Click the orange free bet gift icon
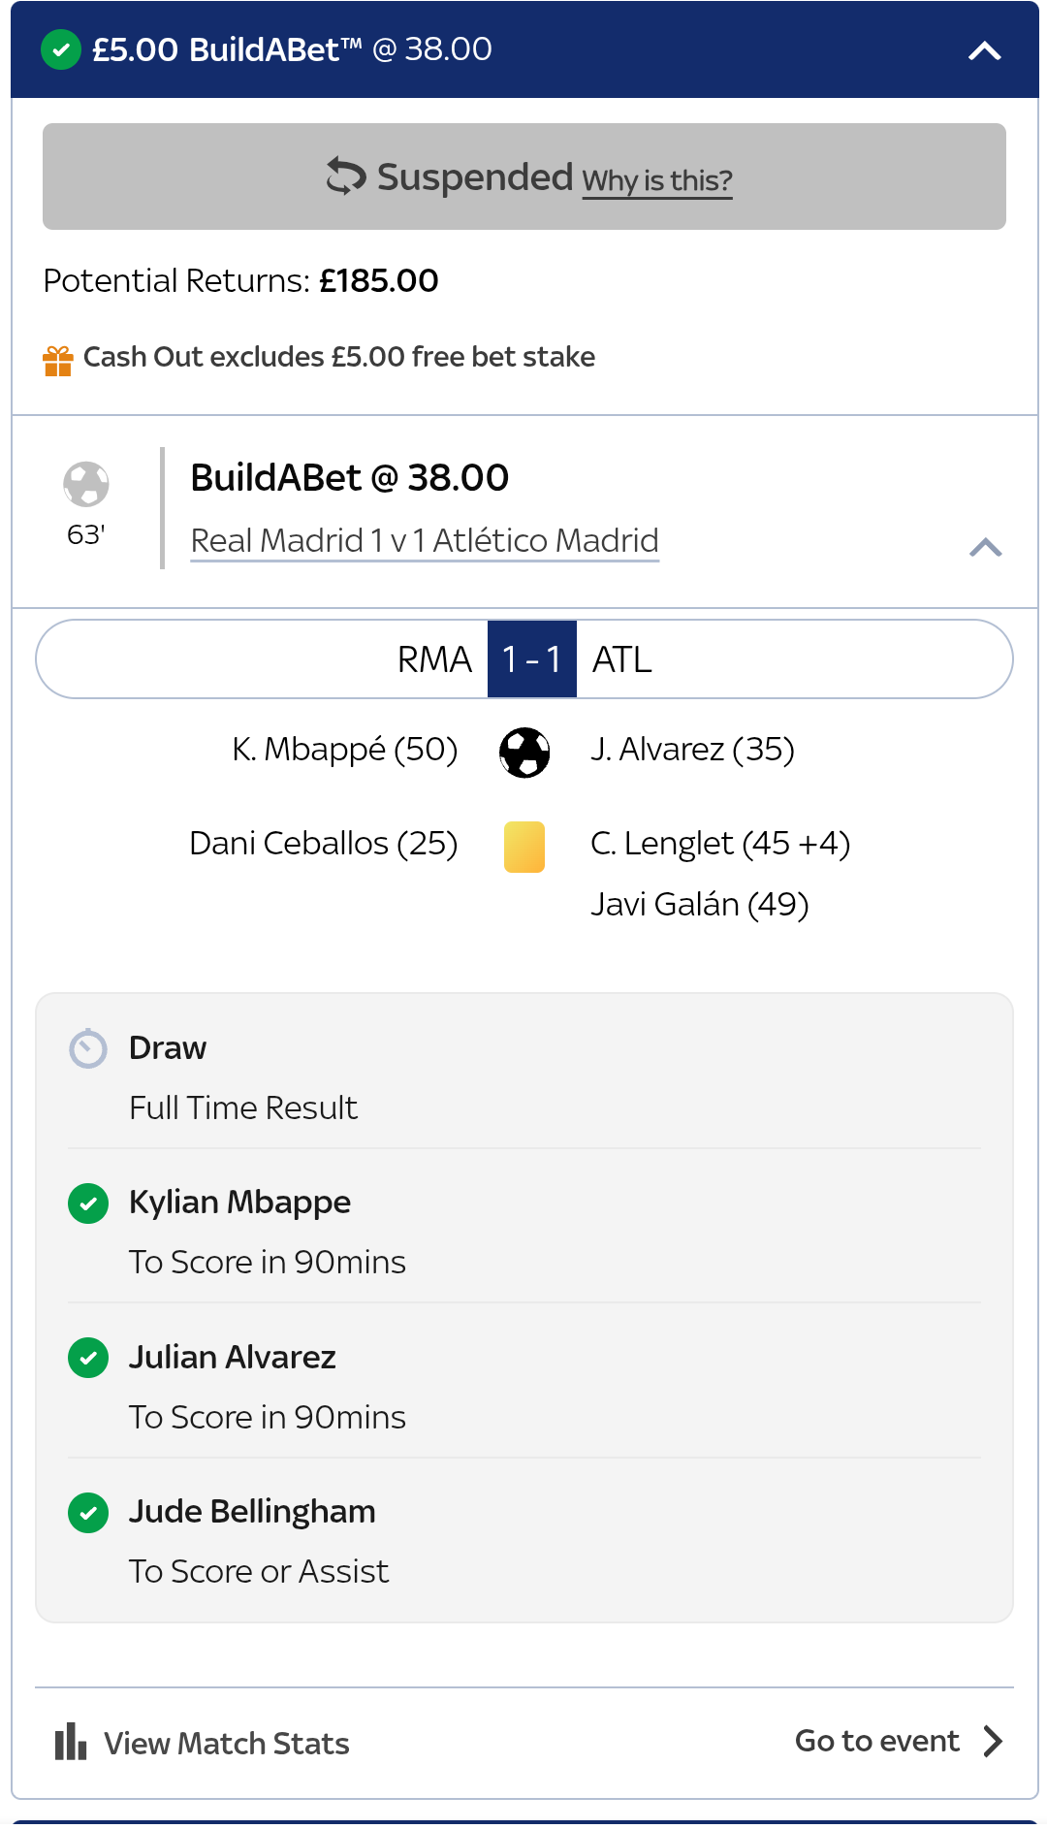Image resolution: width=1047 pixels, height=1829 pixels. click(x=58, y=361)
